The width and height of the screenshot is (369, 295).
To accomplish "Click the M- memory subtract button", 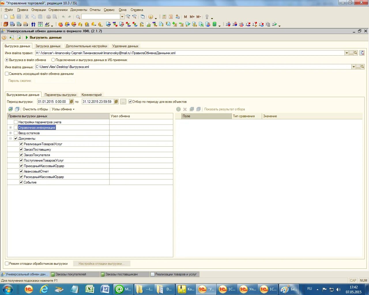I will point(199,17).
